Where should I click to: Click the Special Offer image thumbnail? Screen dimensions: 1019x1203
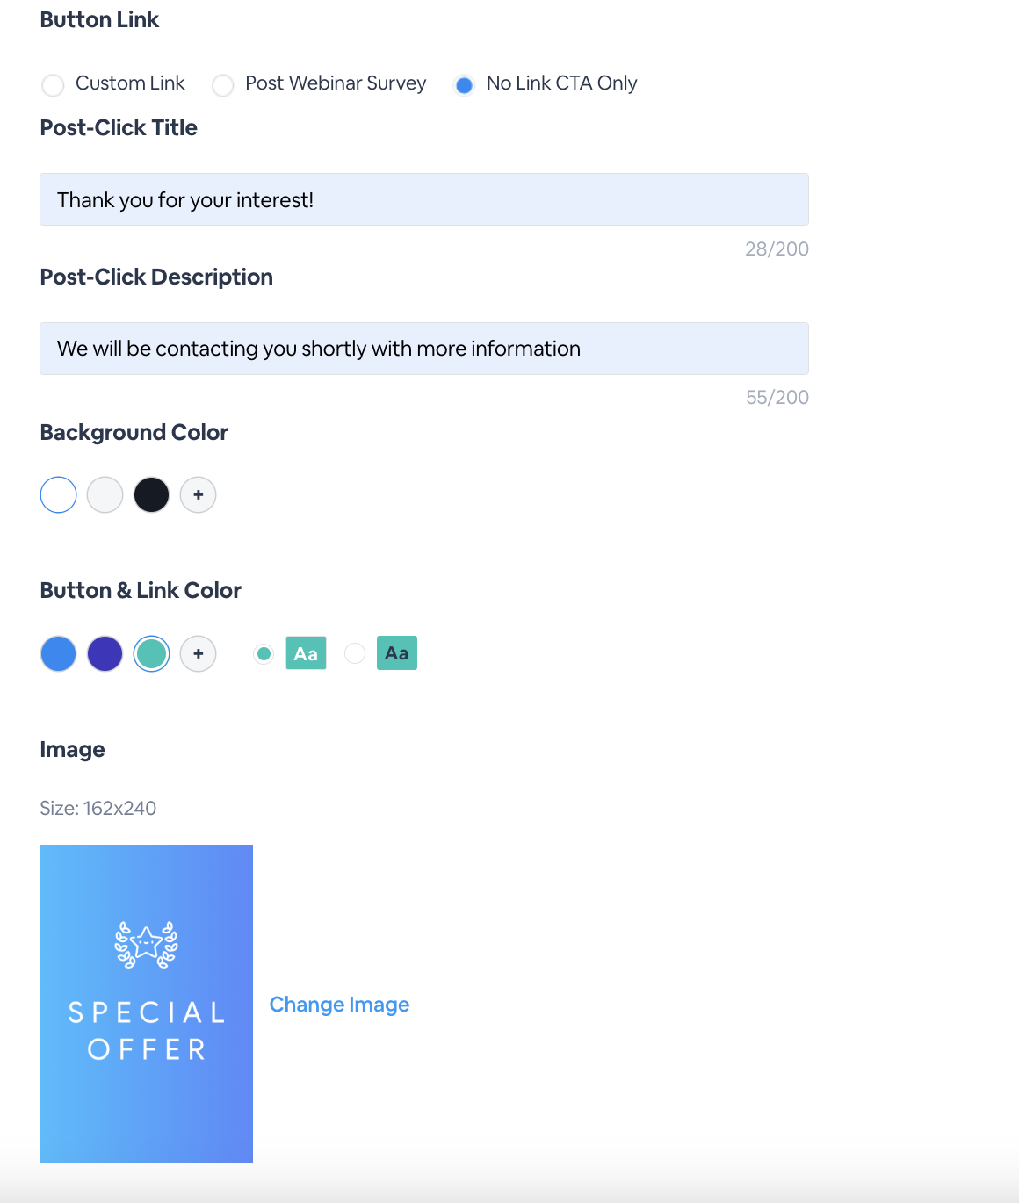146,1004
